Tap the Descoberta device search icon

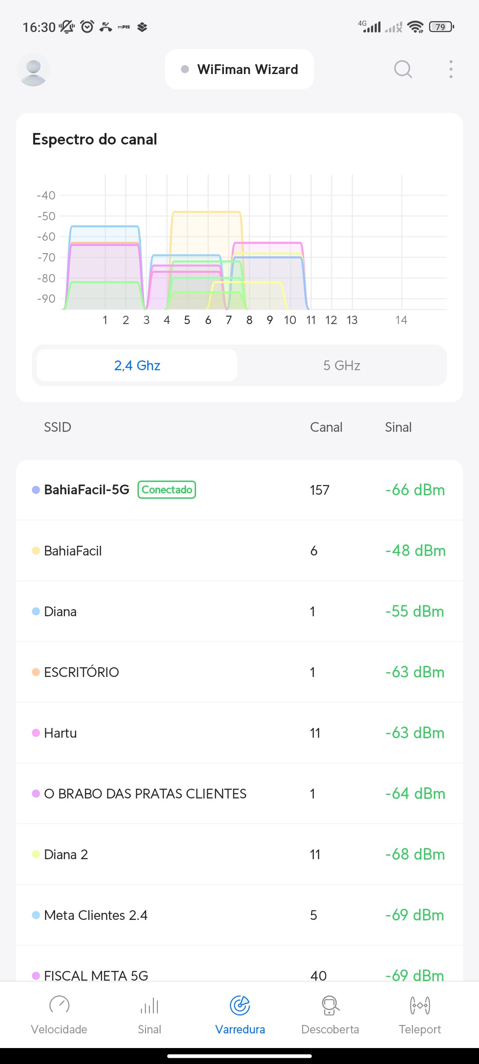coord(330,1005)
